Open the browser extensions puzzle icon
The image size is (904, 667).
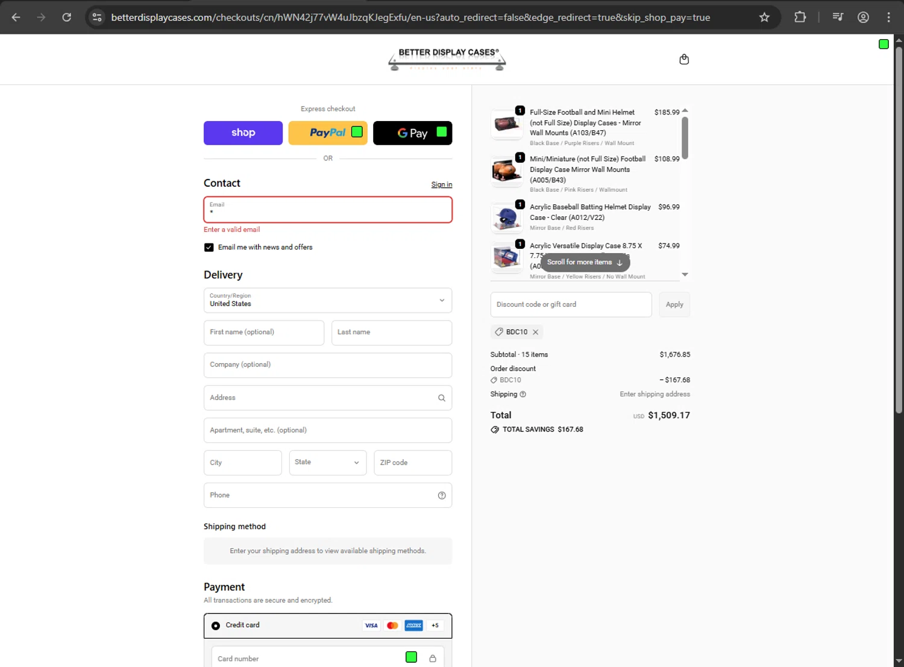(800, 17)
